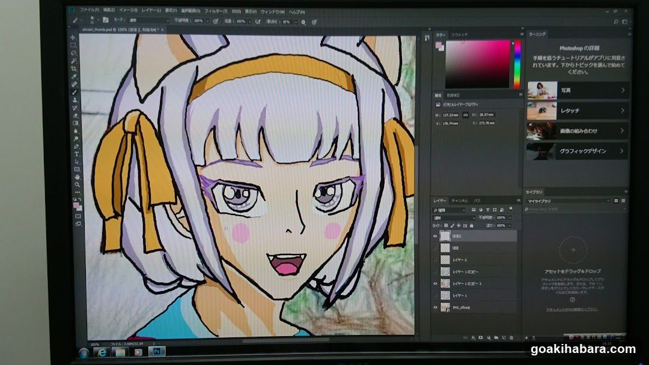Select the Path Selection tool
The width and height of the screenshot is (649, 365).
point(76,161)
